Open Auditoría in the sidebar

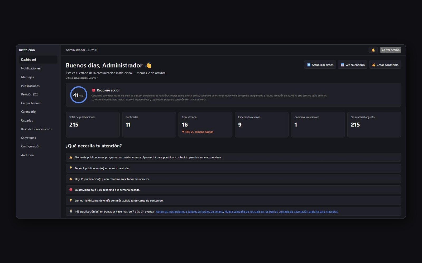[x=38, y=155]
